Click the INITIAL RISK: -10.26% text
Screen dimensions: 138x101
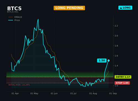tap(19, 85)
